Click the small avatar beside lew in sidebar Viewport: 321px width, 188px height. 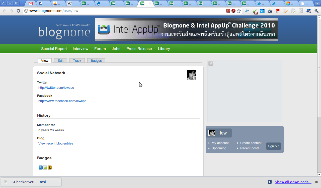212,133
